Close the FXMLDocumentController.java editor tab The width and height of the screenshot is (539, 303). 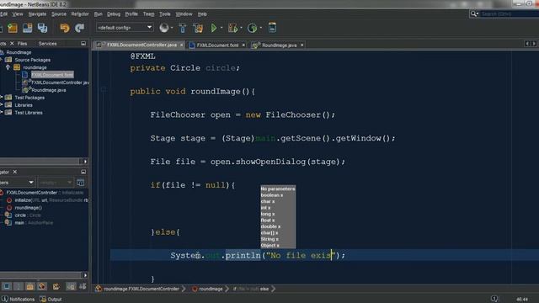pos(182,45)
